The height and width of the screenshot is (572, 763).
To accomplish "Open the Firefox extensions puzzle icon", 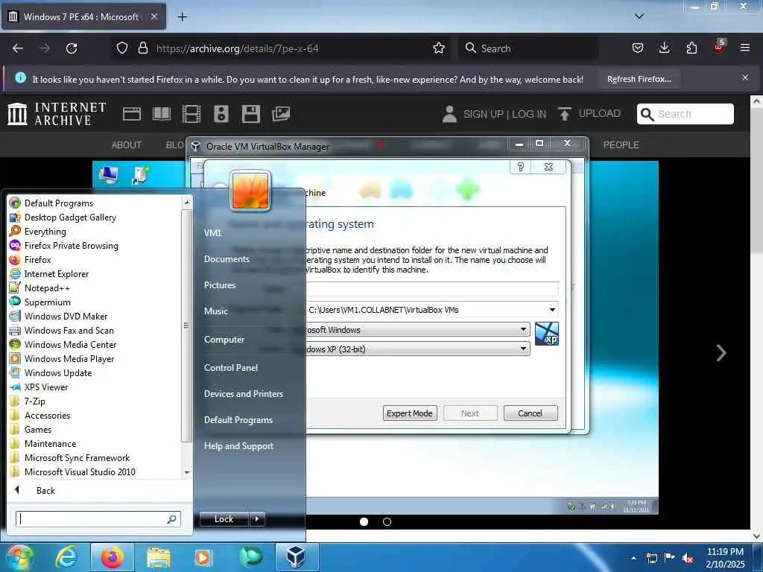I will [691, 48].
